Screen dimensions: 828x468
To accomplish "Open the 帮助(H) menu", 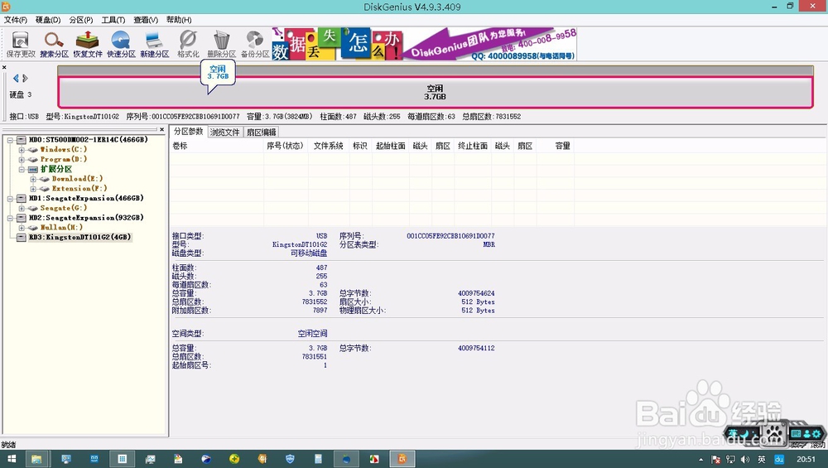I will click(179, 20).
